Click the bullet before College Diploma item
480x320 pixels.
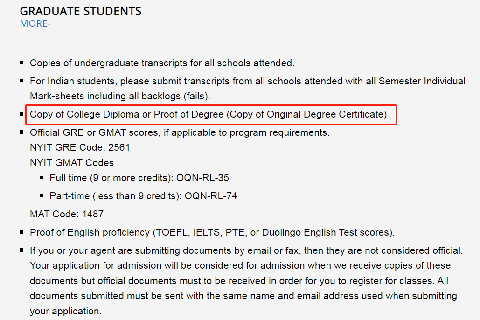coord(22,114)
